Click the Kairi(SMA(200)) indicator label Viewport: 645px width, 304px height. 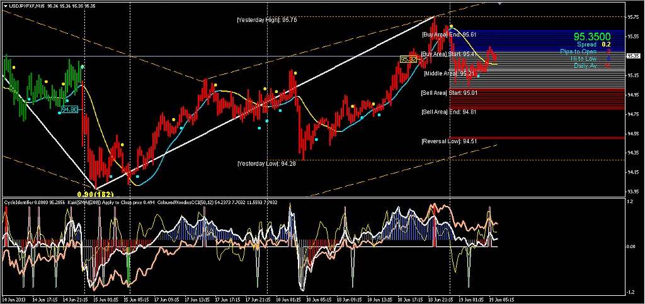[x=86, y=202]
